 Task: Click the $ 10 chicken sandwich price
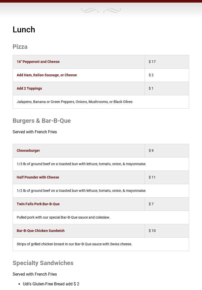click(x=152, y=231)
